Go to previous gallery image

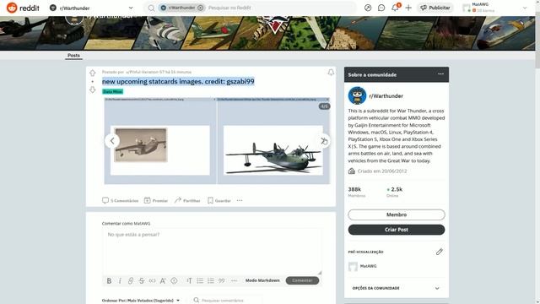click(112, 141)
